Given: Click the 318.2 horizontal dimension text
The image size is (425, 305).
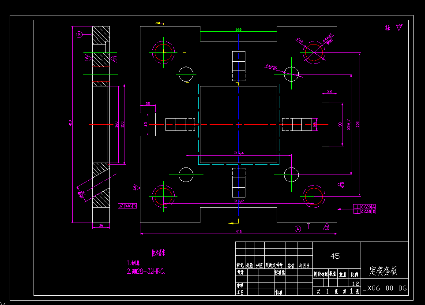Looking at the screenshot, I should [238, 201].
